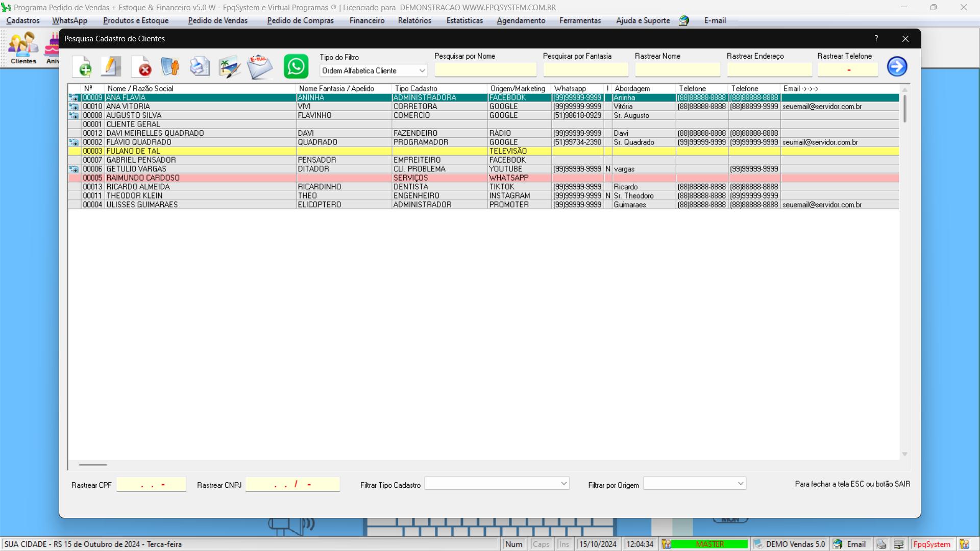Click the keys icon at status bar end
Viewport: 980px width, 551px height.
(x=964, y=544)
